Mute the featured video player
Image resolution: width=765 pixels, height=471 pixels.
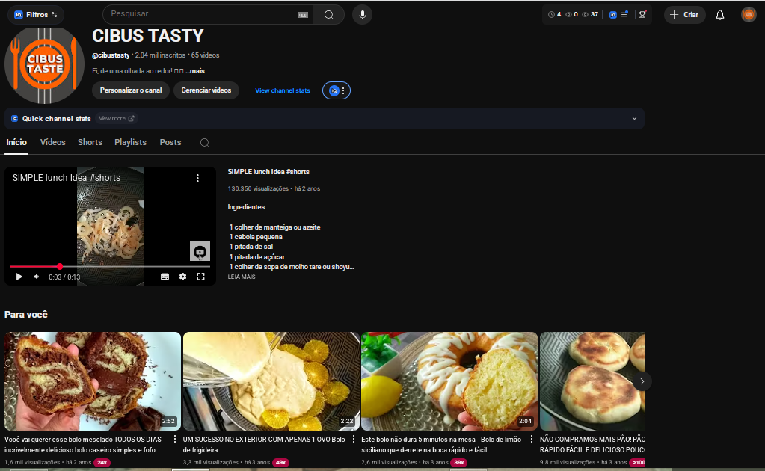coord(37,277)
